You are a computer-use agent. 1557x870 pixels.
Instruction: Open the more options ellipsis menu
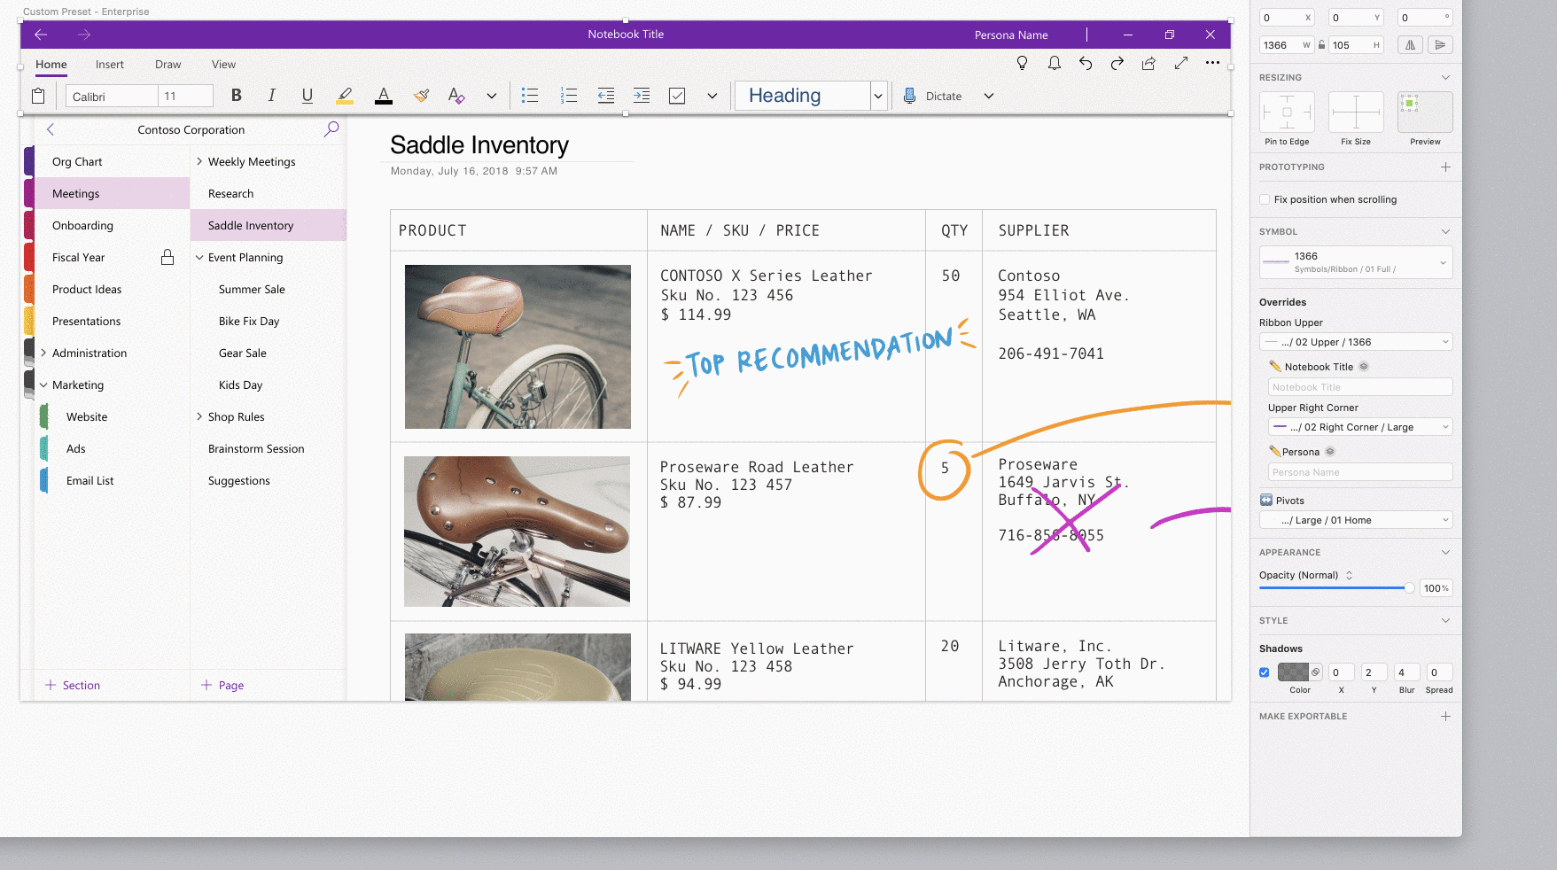[1212, 63]
